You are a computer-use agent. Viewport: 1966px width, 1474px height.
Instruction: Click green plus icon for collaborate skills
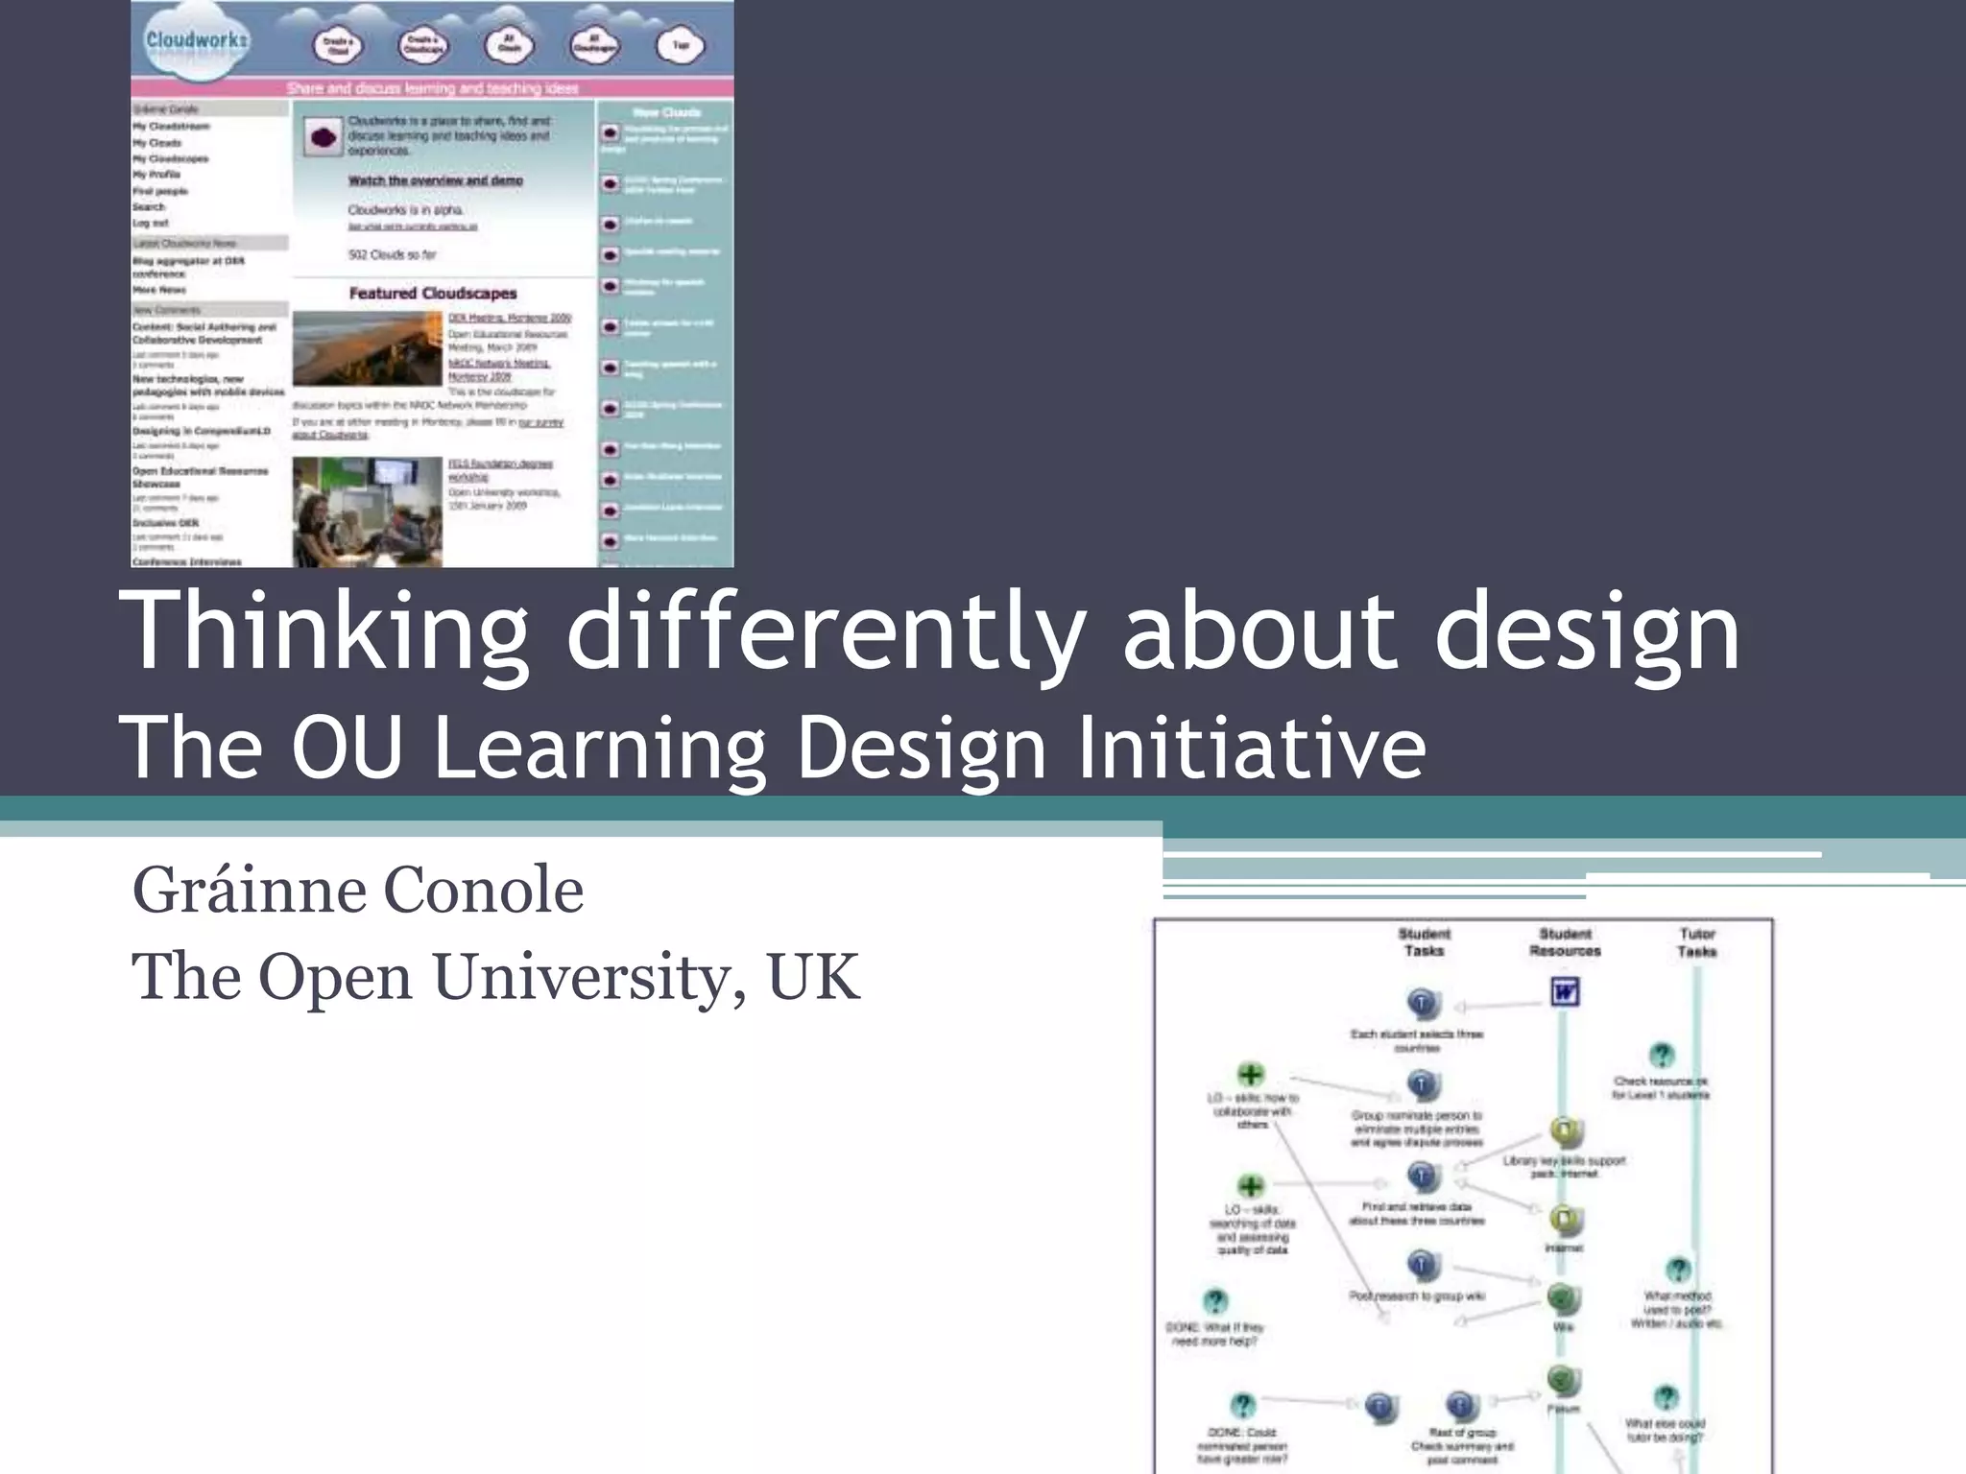(x=1250, y=1075)
